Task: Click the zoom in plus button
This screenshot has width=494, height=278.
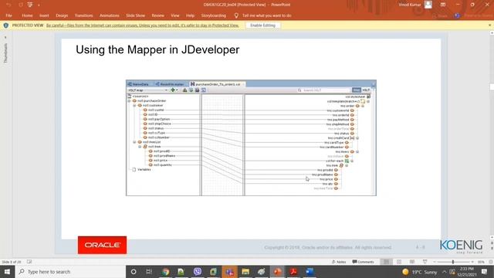Action: pyautogui.click(x=472, y=262)
